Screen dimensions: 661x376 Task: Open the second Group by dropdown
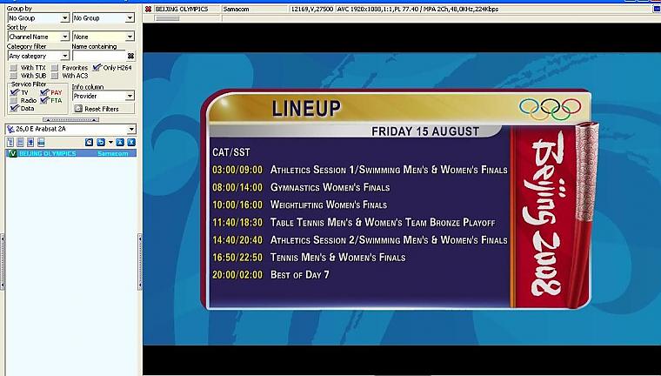(x=130, y=18)
